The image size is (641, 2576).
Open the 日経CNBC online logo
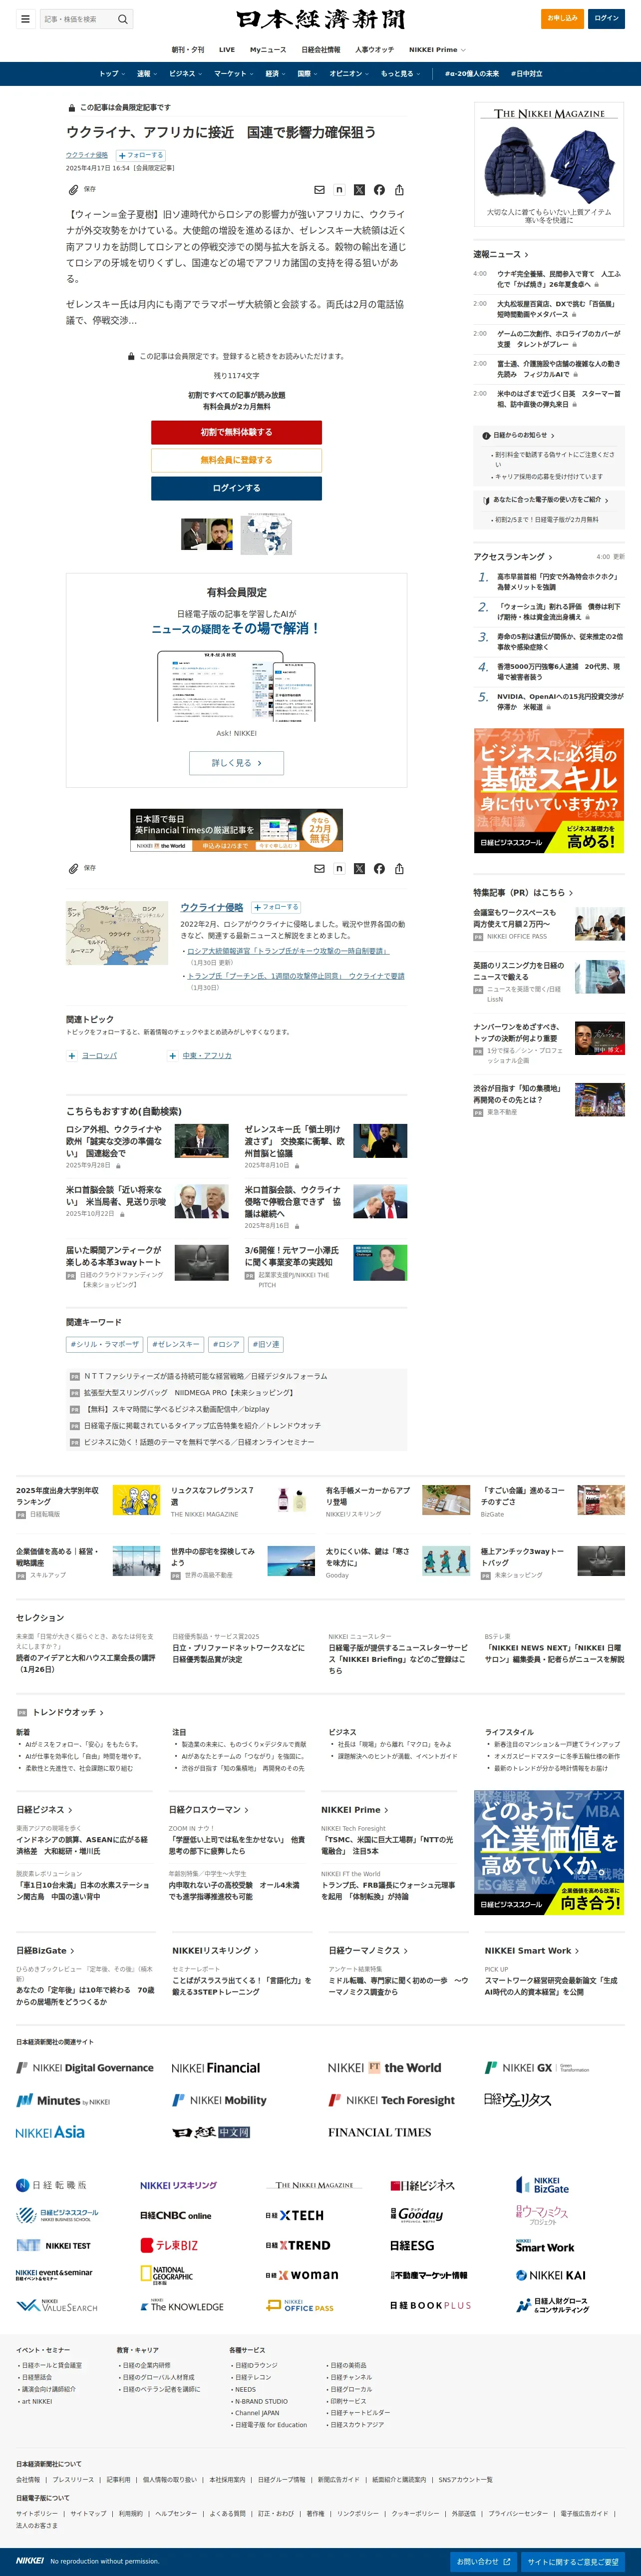(176, 2215)
